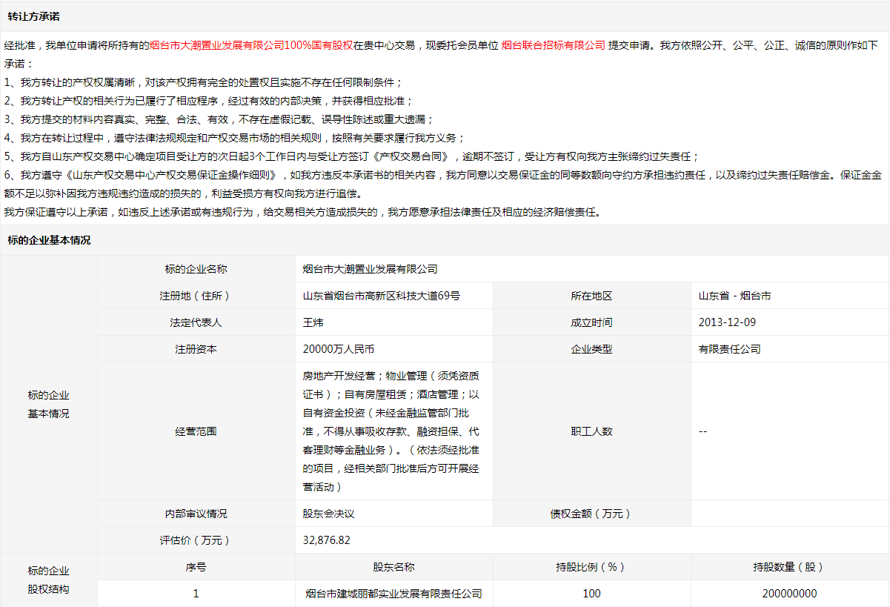Click the 内部审议情况 label

(196, 514)
